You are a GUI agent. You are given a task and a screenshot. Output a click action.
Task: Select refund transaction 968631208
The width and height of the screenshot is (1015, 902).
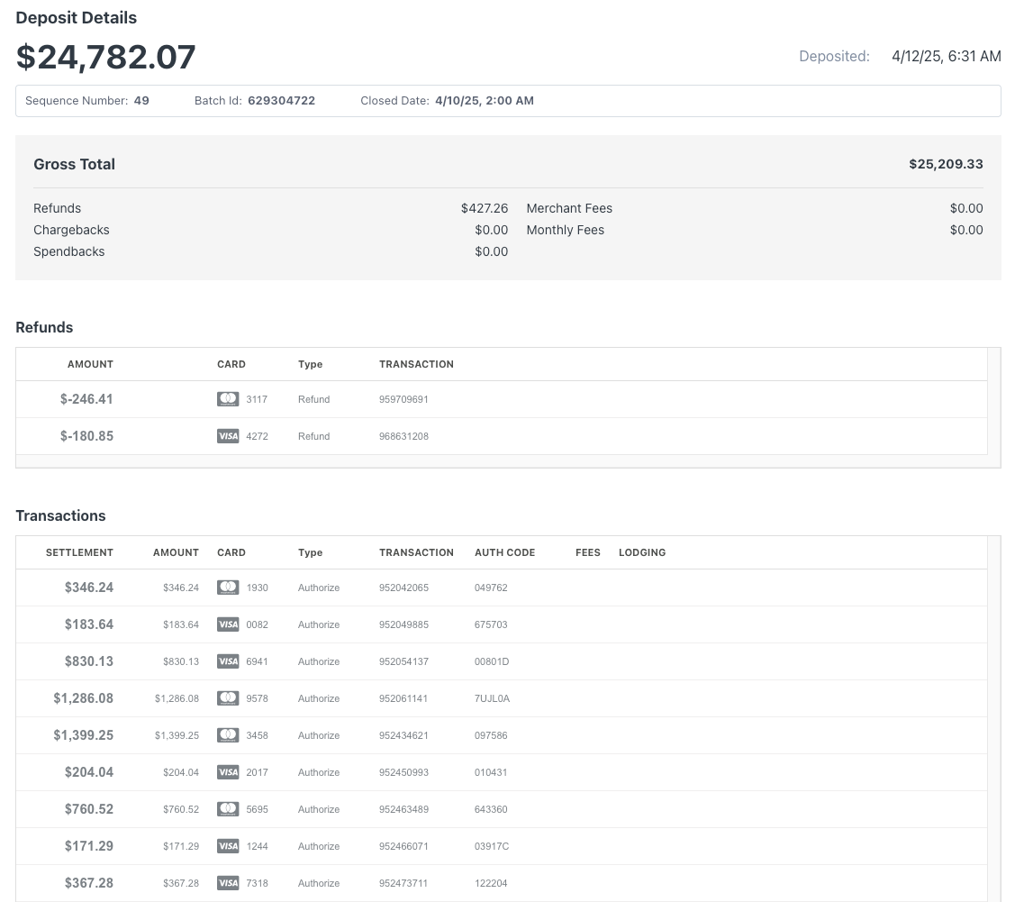[403, 436]
